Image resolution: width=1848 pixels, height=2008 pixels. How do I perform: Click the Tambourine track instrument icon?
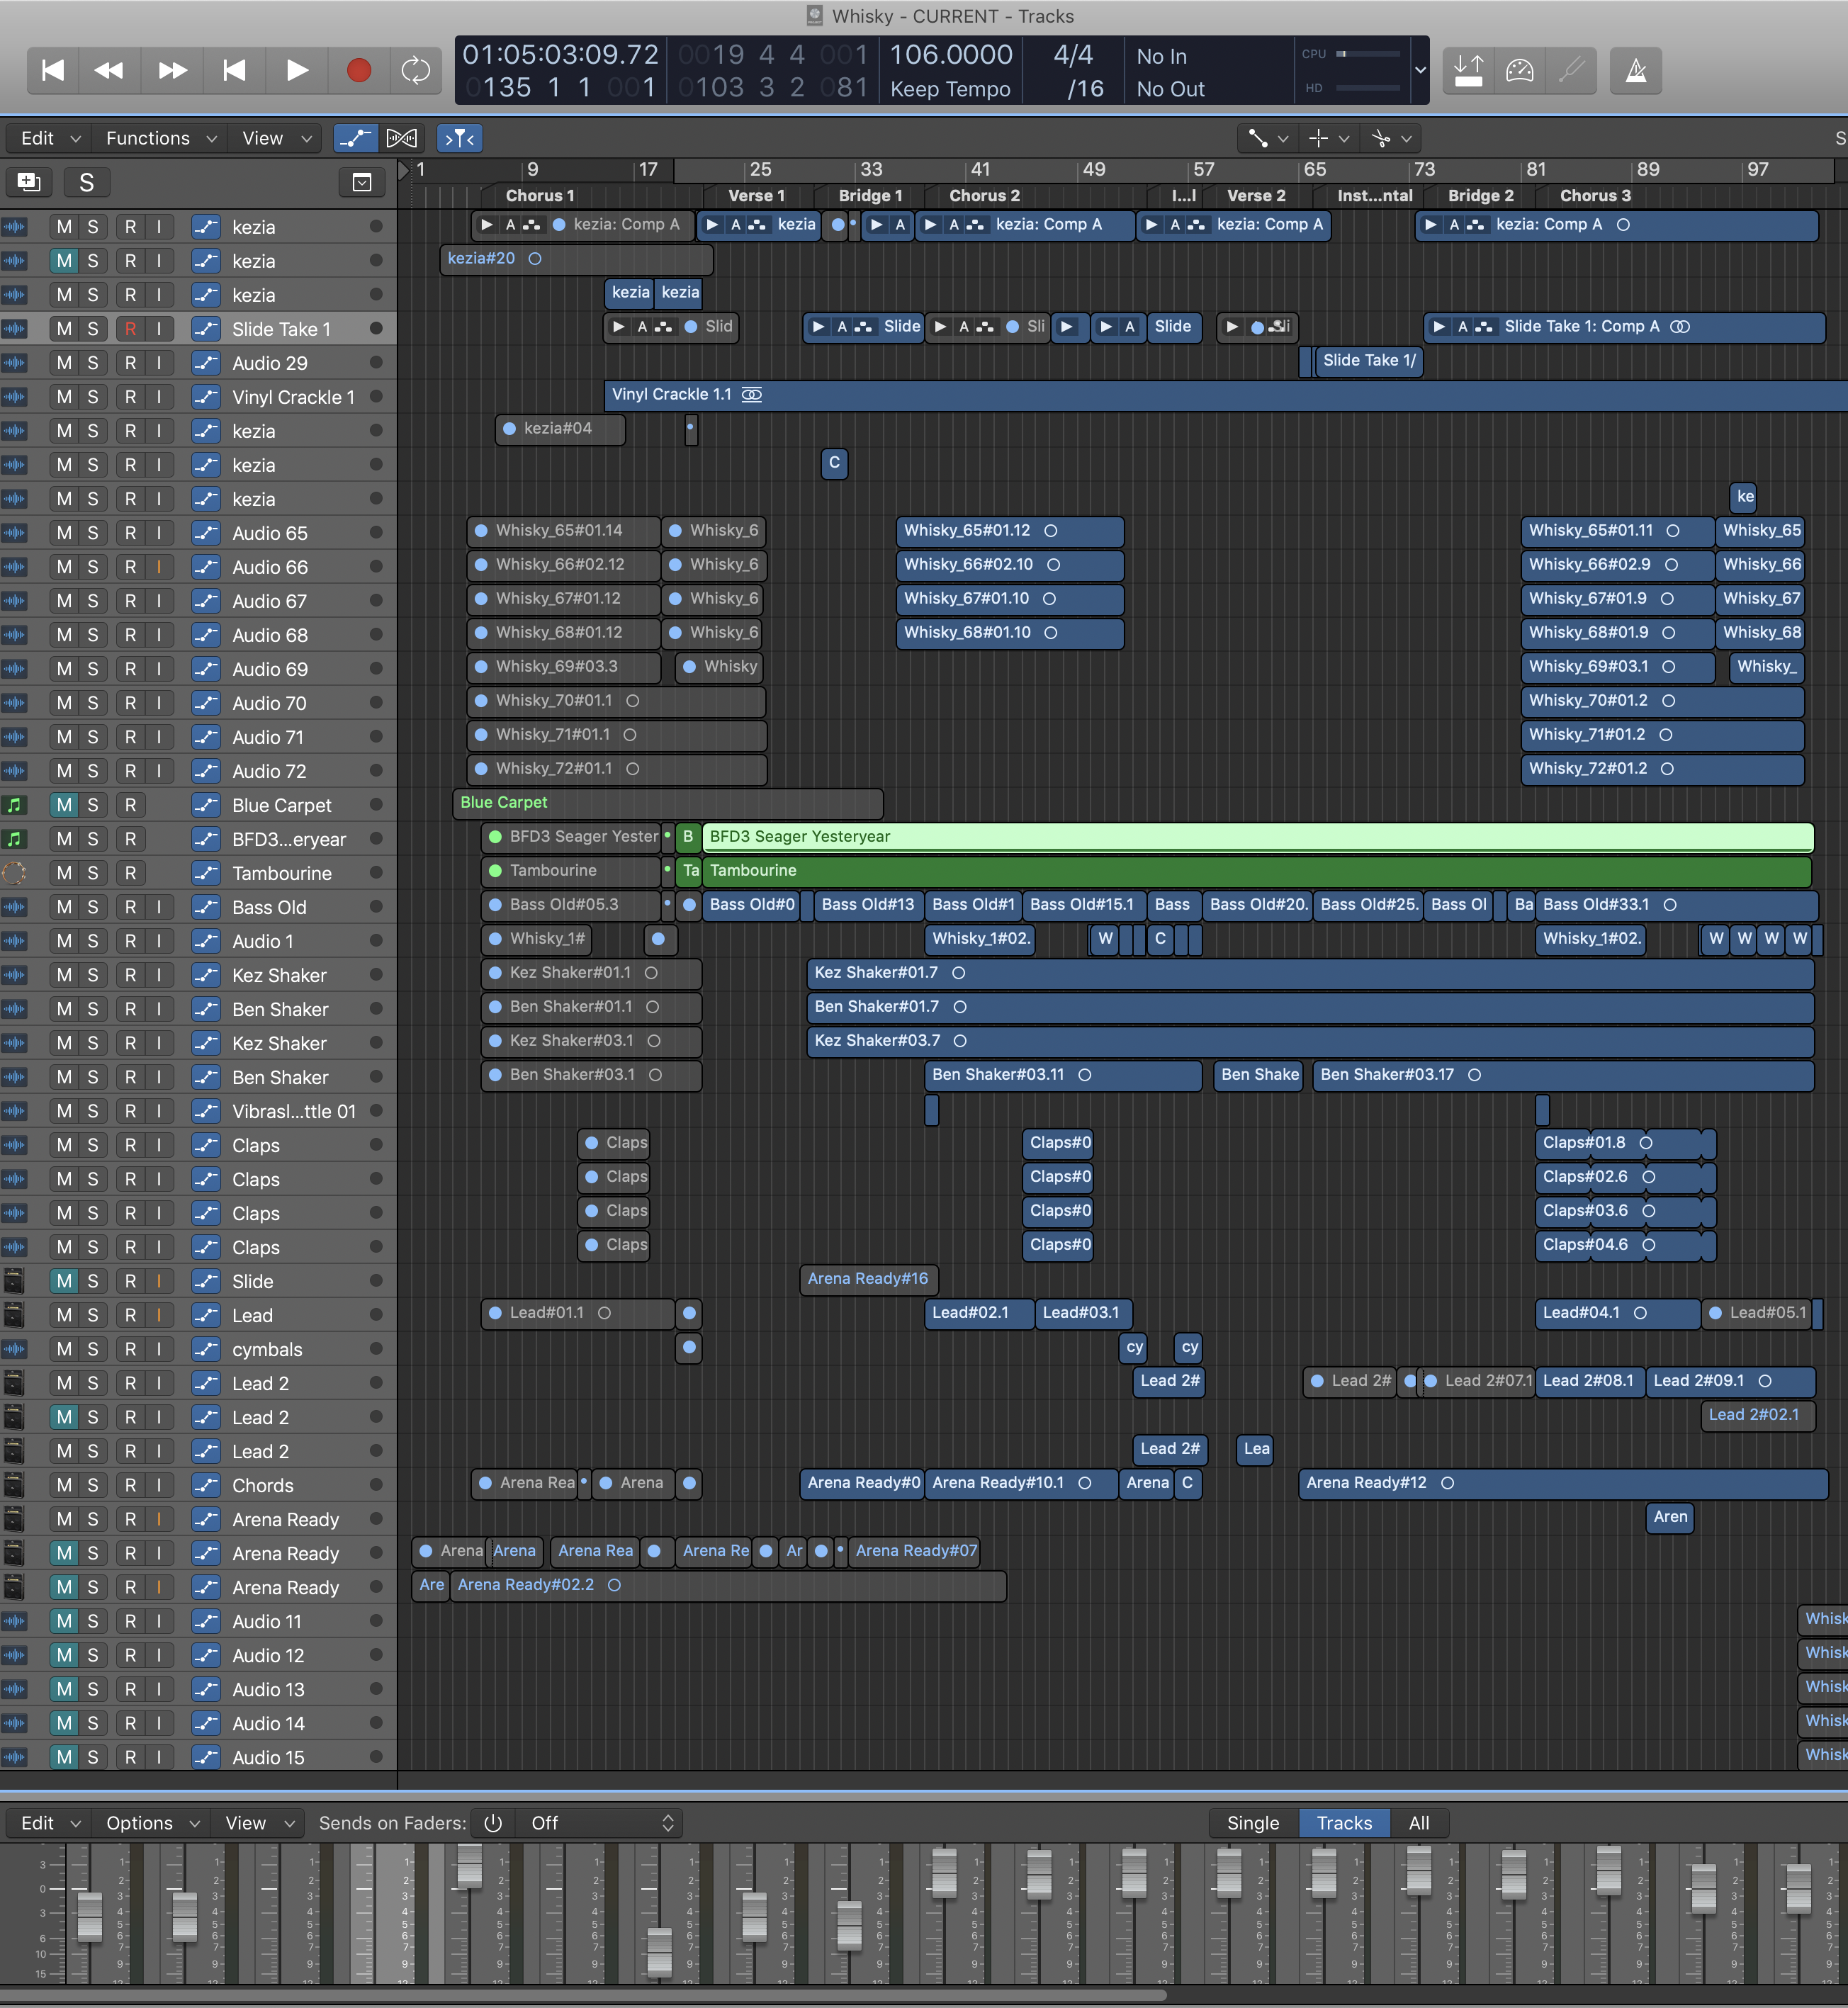pos(14,873)
